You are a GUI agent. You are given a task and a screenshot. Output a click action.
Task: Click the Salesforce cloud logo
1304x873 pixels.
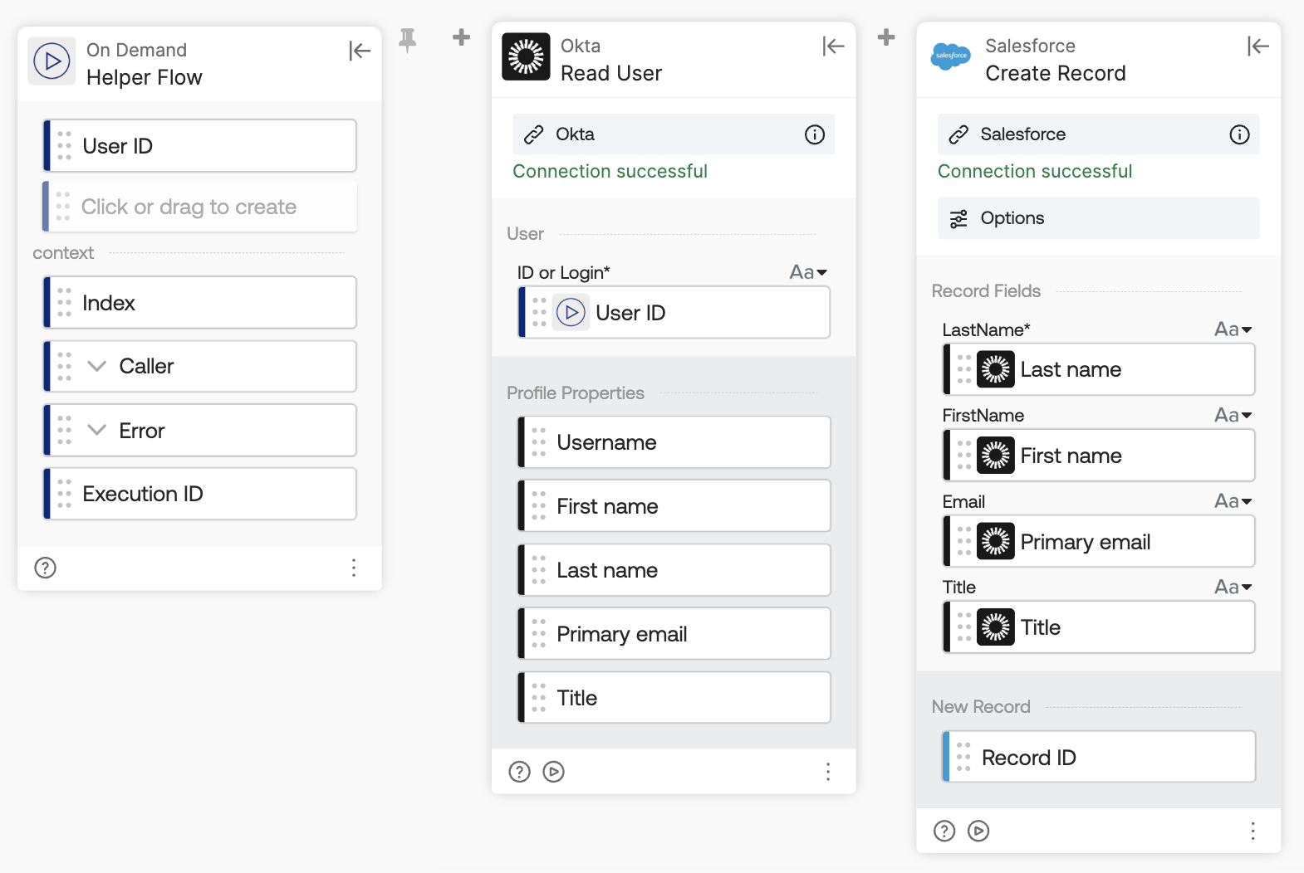[951, 56]
